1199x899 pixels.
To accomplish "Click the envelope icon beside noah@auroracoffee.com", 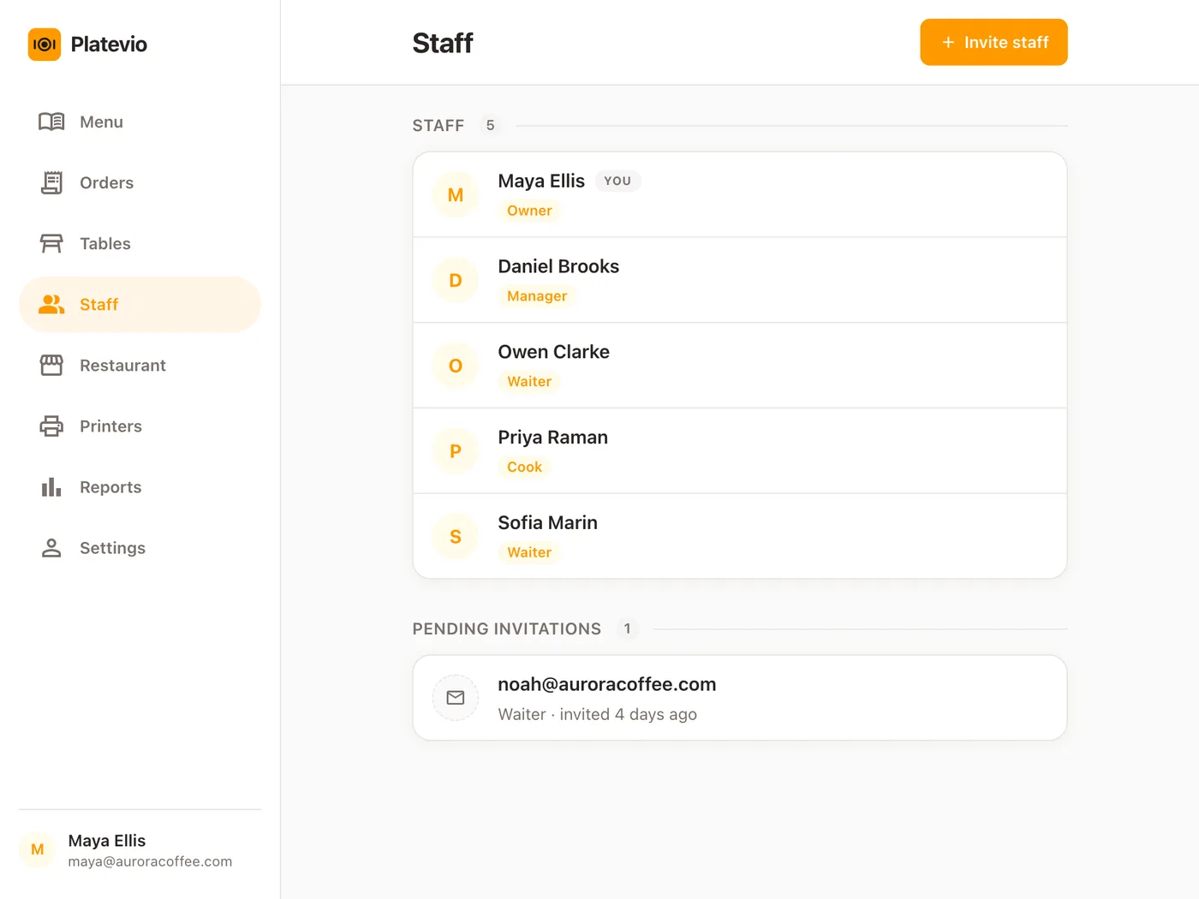I will coord(456,698).
